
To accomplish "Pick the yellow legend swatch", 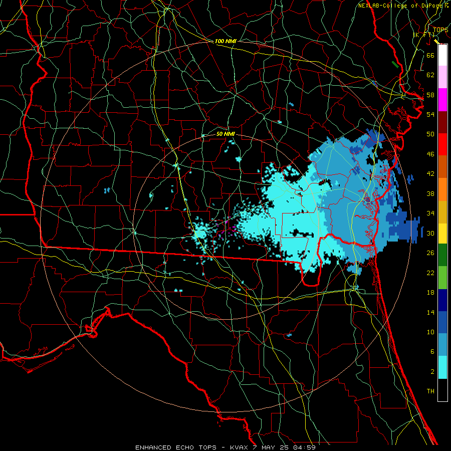I will point(442,234).
